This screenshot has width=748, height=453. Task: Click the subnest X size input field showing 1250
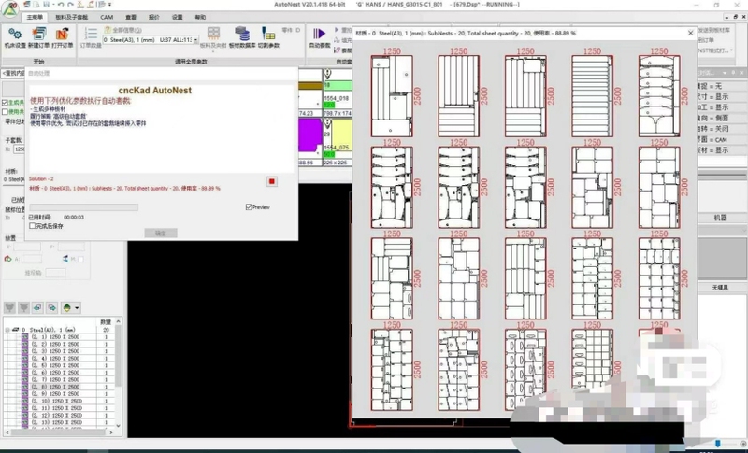[x=19, y=149]
